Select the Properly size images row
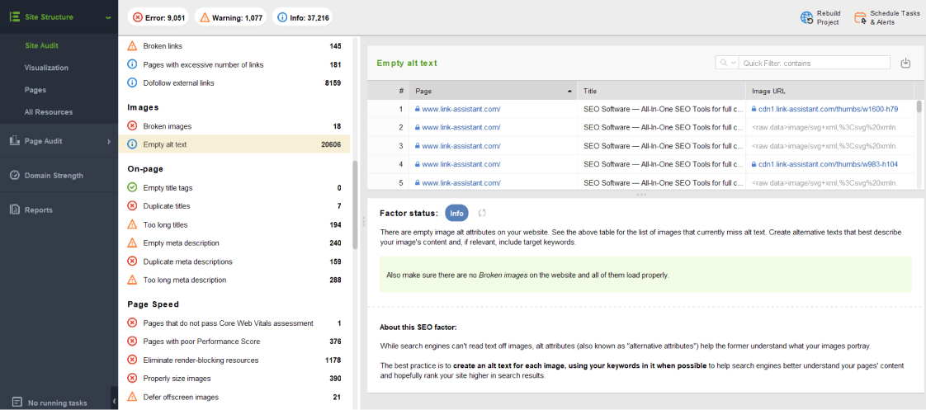 point(234,378)
